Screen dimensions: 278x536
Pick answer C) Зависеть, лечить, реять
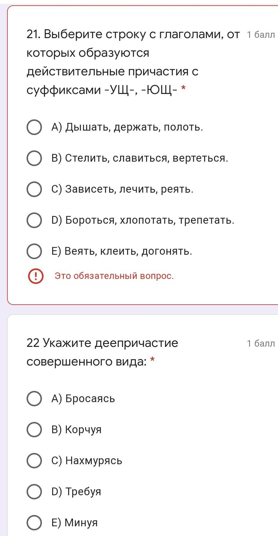pos(34,189)
